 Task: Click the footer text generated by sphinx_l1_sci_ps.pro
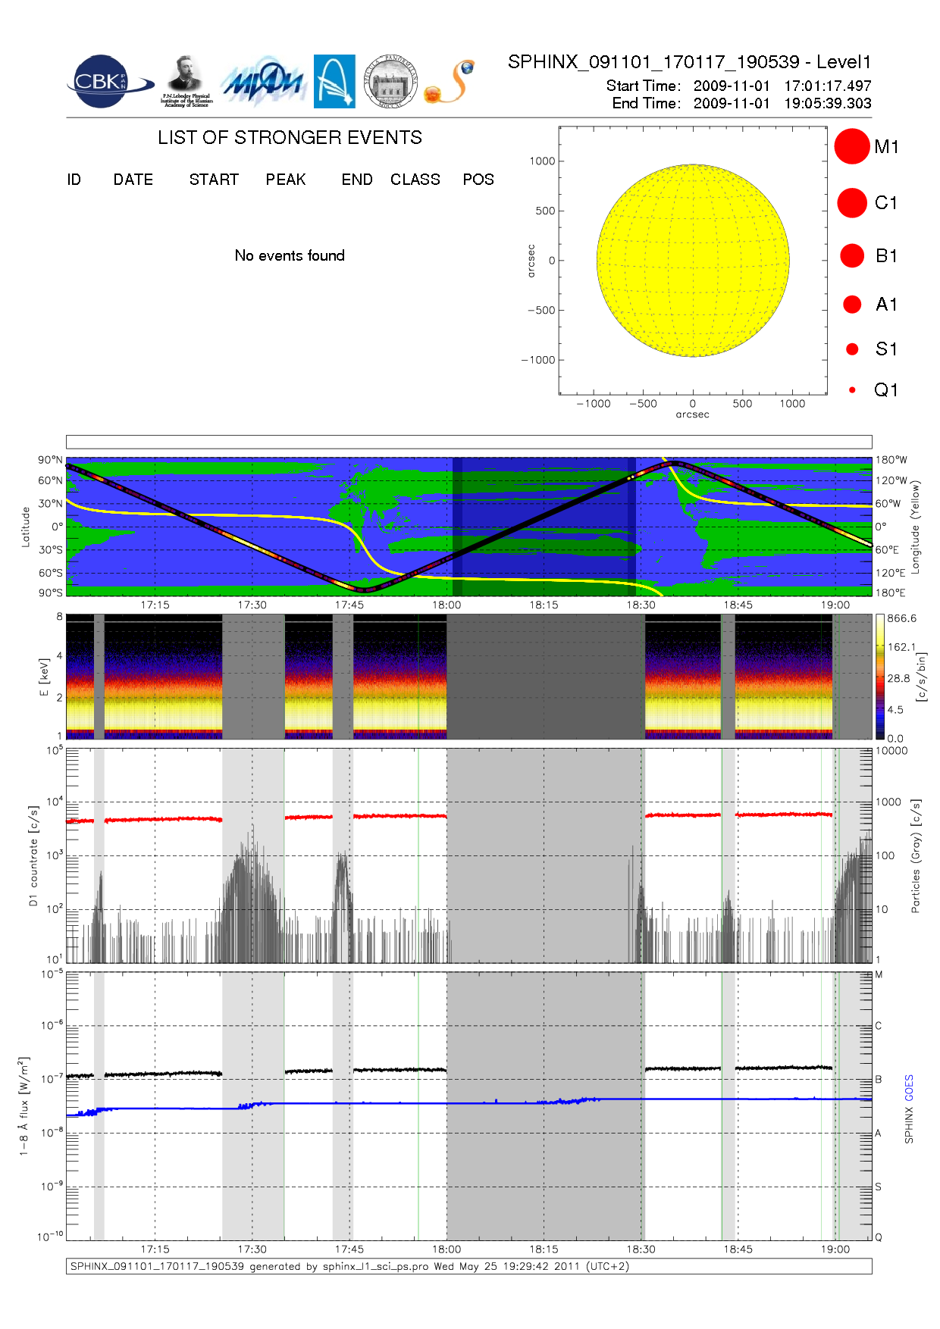[x=349, y=1266]
